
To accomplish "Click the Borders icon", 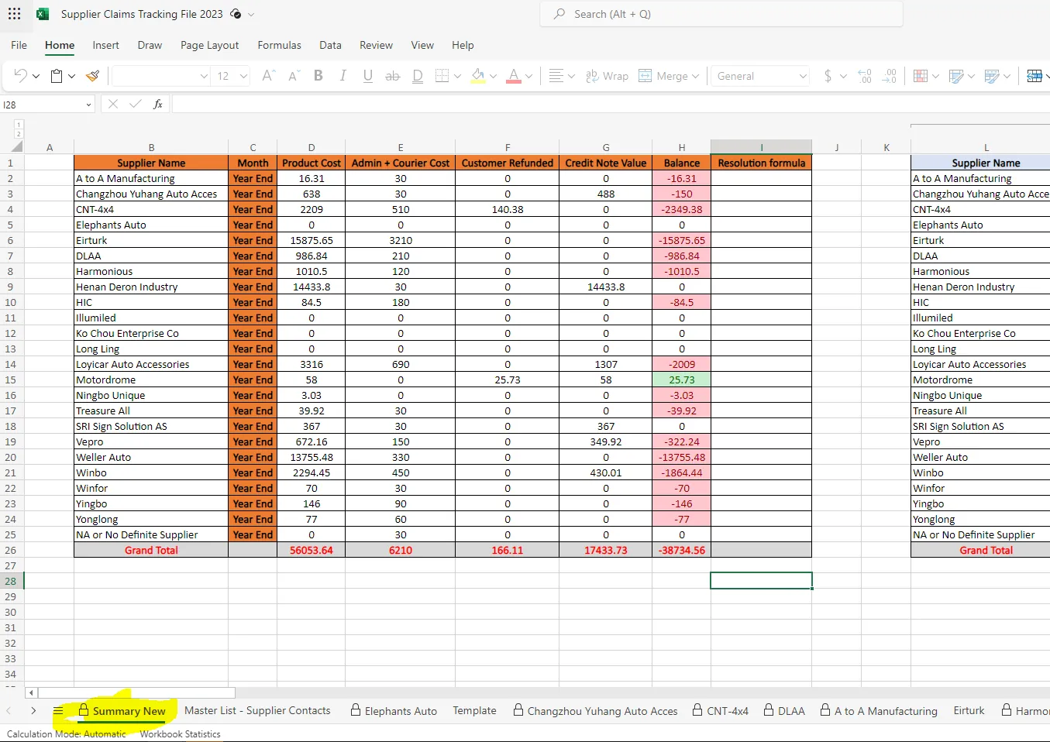I will point(442,76).
